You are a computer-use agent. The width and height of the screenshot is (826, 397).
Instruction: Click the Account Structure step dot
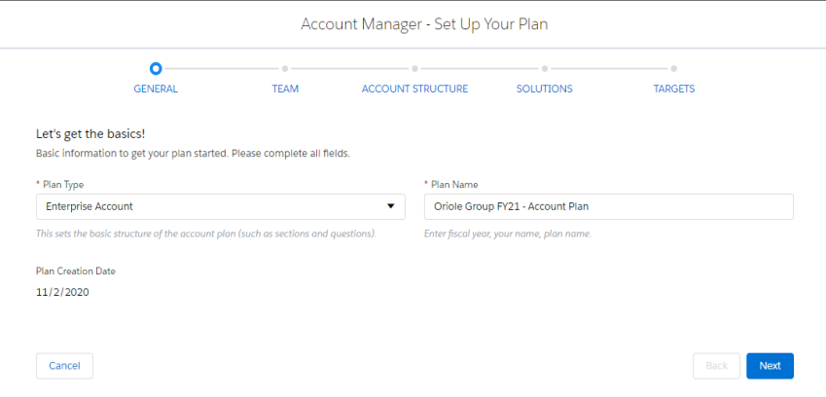pos(415,68)
